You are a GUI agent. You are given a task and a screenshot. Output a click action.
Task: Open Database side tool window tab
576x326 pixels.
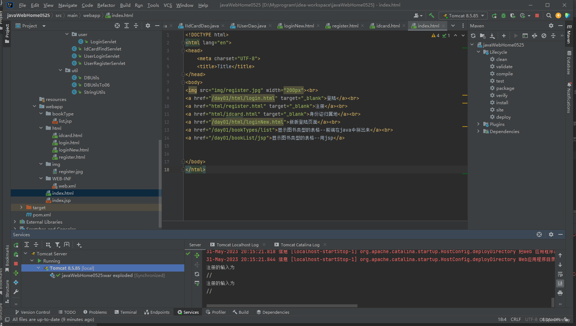pyautogui.click(x=569, y=63)
